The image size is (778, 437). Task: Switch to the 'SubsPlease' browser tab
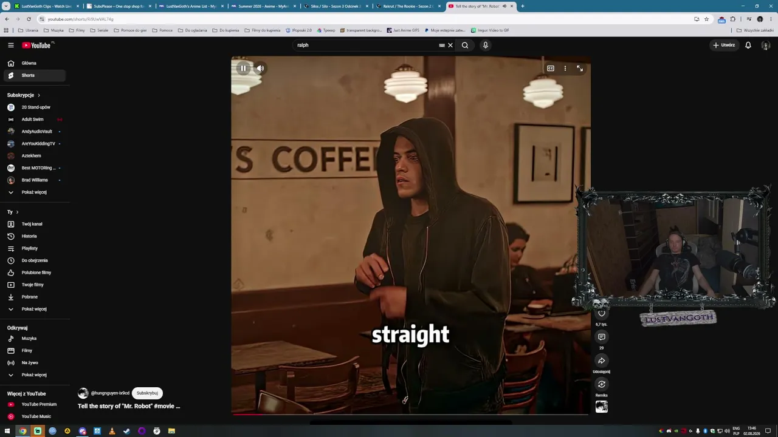[x=119, y=6]
